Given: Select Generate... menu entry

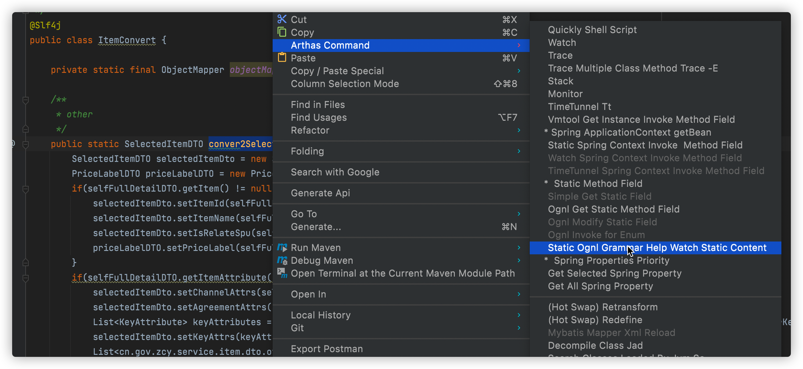Looking at the screenshot, I should coord(401,227).
